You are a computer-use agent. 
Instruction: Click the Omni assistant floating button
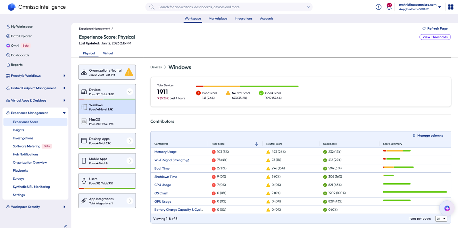(447, 208)
